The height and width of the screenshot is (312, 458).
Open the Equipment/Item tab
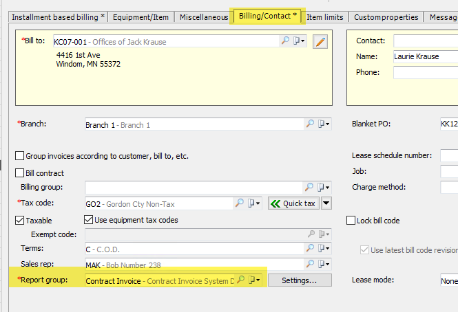pyautogui.click(x=140, y=17)
